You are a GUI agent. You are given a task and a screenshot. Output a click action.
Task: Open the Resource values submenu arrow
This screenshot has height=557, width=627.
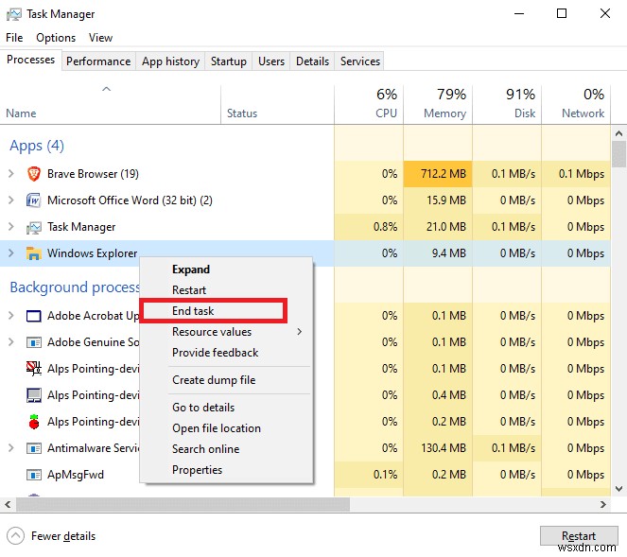[x=300, y=332]
